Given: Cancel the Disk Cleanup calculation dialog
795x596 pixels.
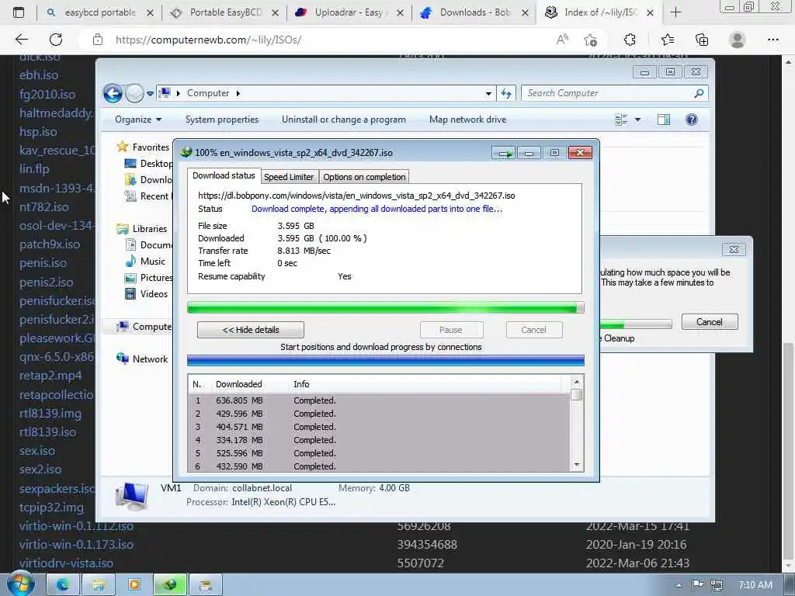Looking at the screenshot, I should point(710,322).
